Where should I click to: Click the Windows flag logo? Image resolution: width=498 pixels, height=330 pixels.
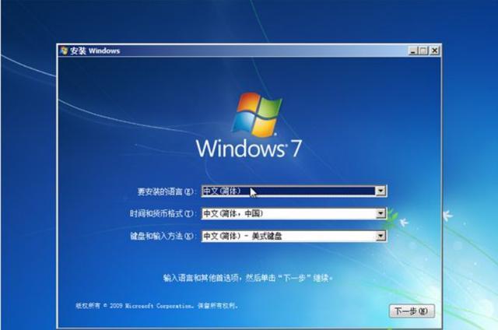pos(258,114)
